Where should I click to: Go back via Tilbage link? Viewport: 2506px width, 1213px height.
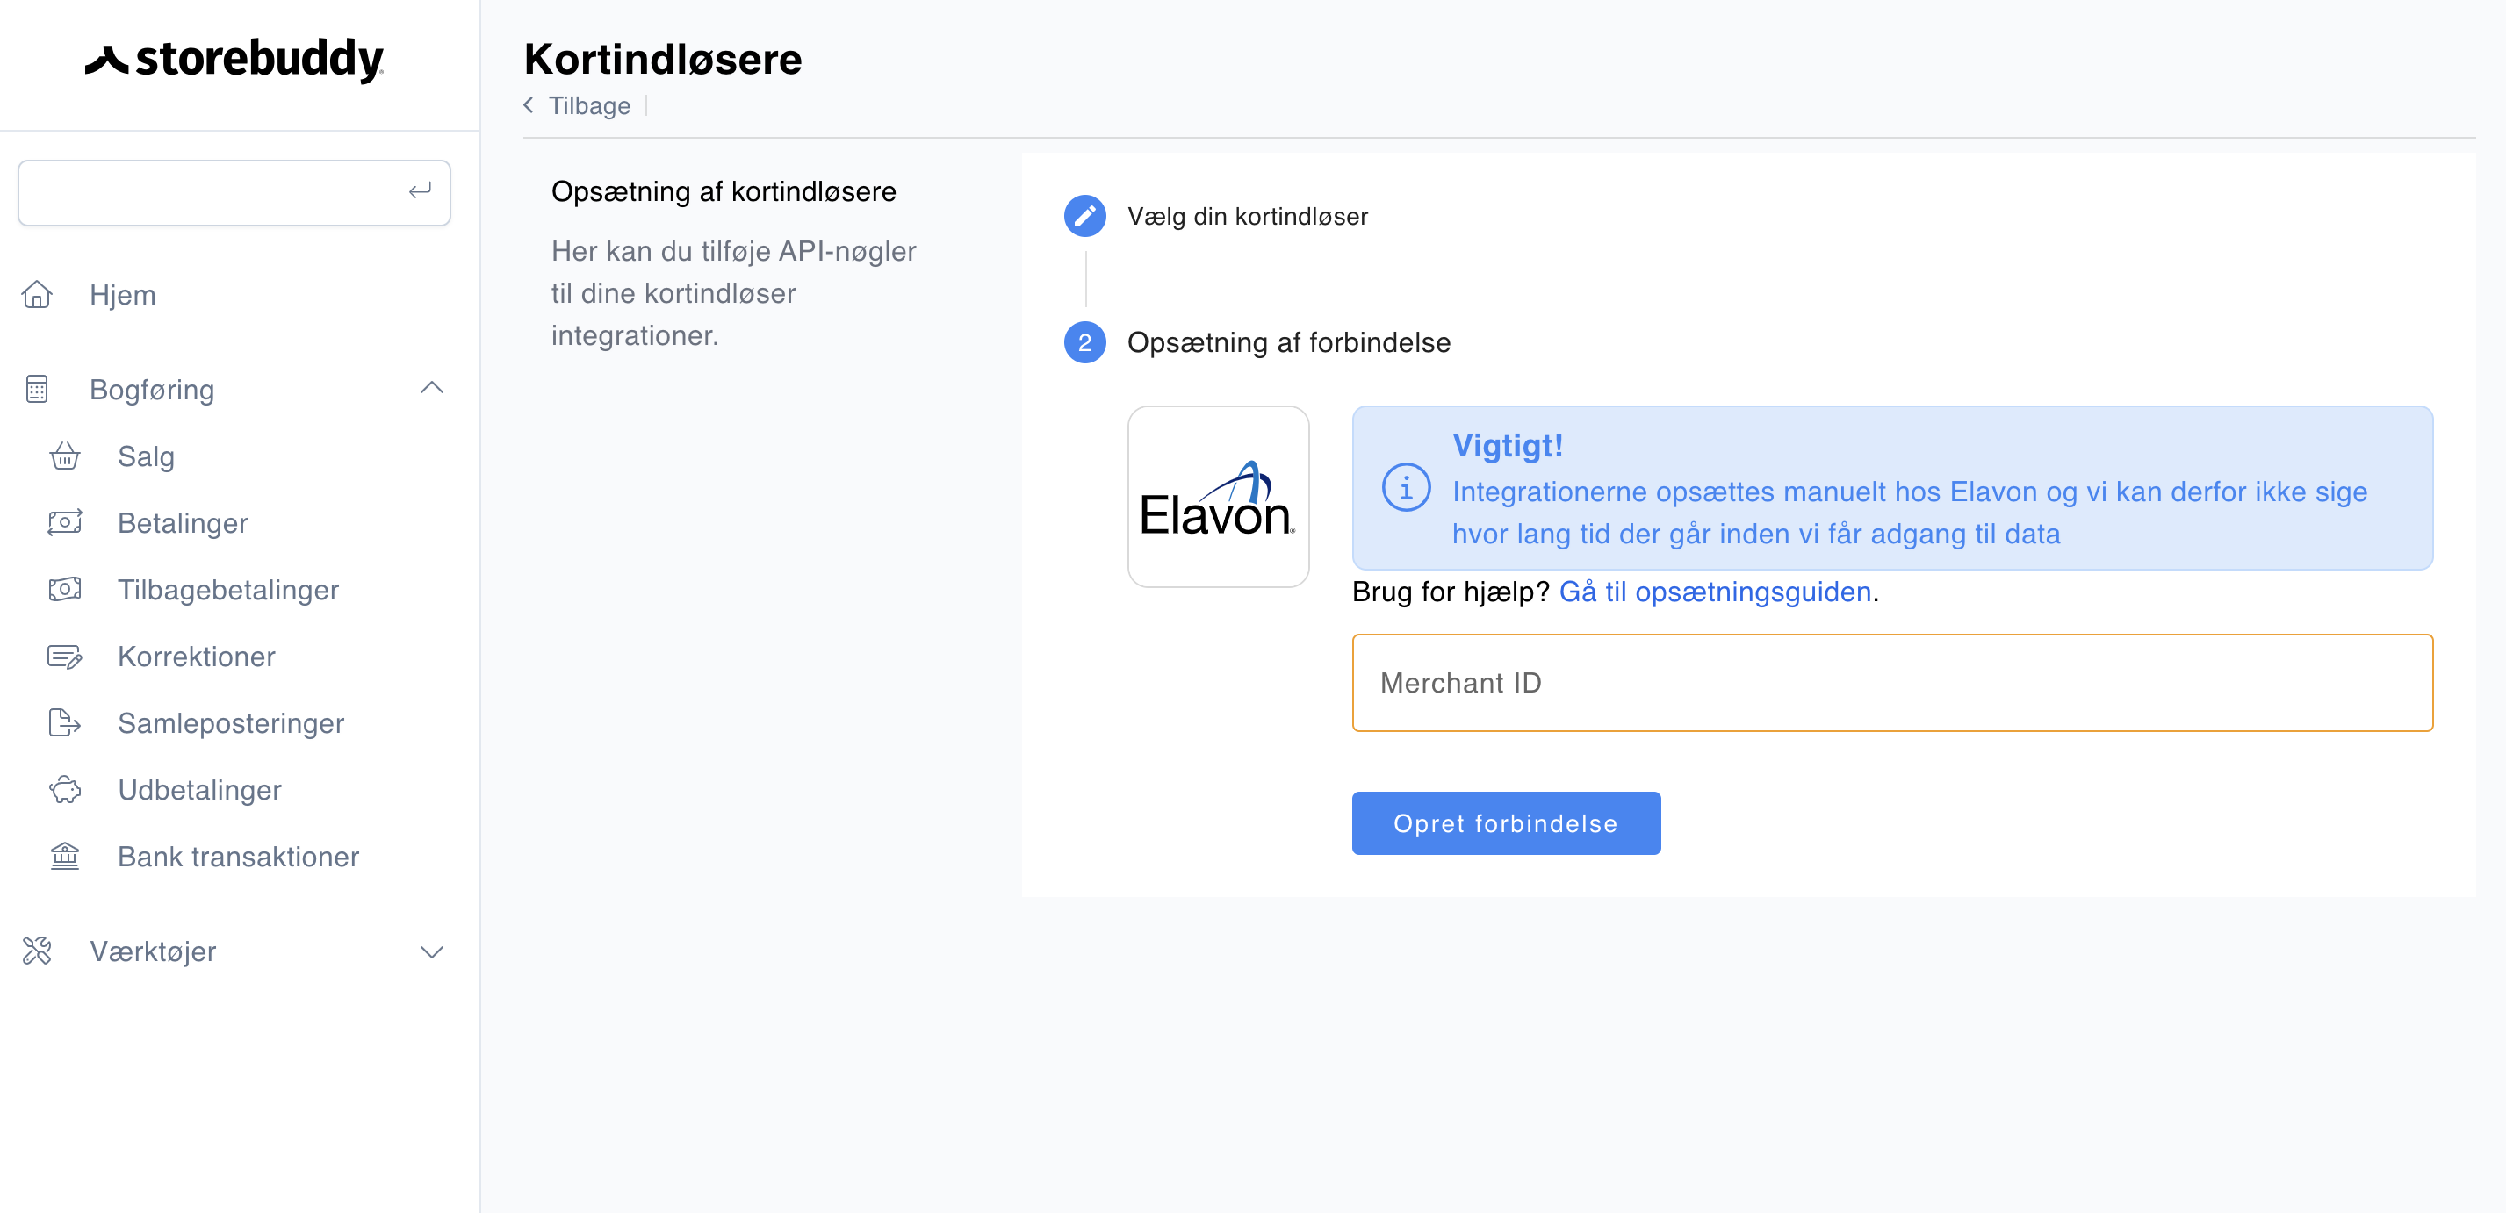pos(589,105)
